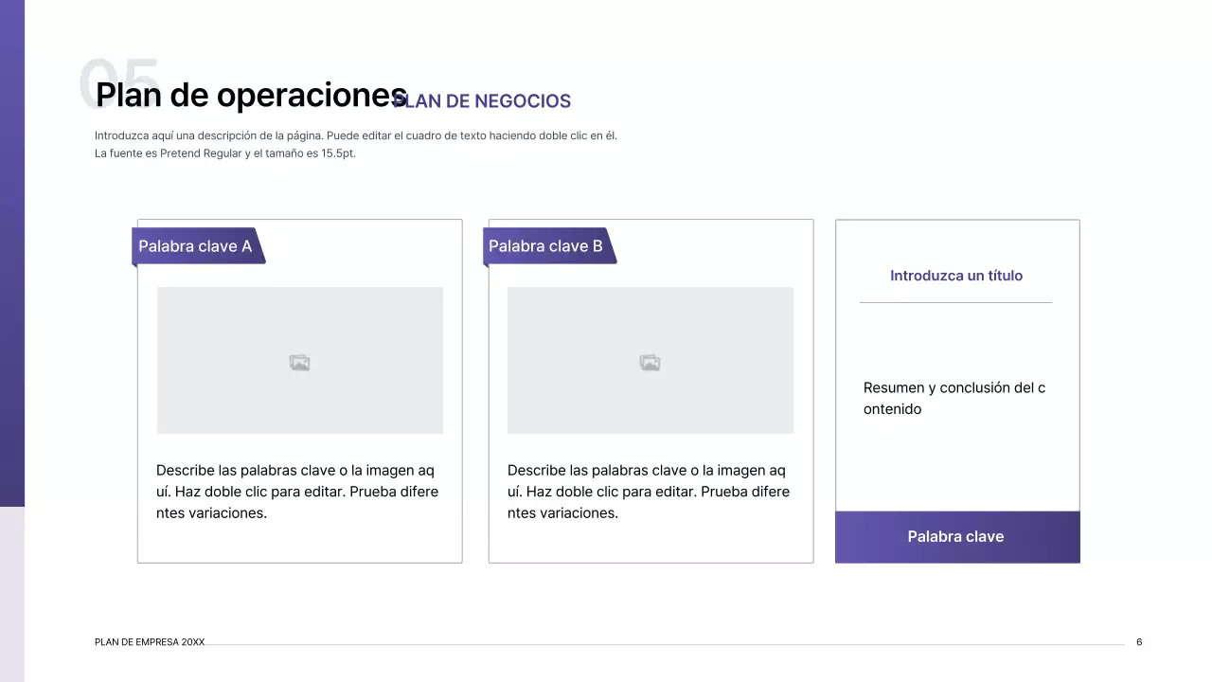This screenshot has height=682, width=1212.
Task: Select the page description paragraph below the title
Action: pos(355,144)
